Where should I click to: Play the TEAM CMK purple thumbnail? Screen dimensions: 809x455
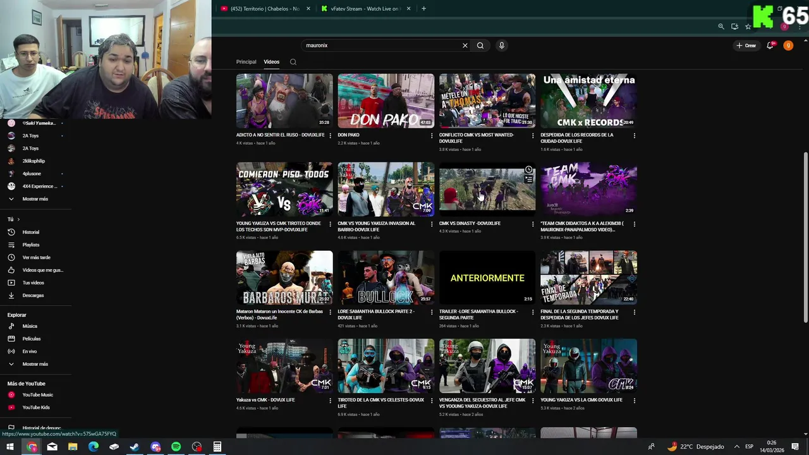click(588, 189)
